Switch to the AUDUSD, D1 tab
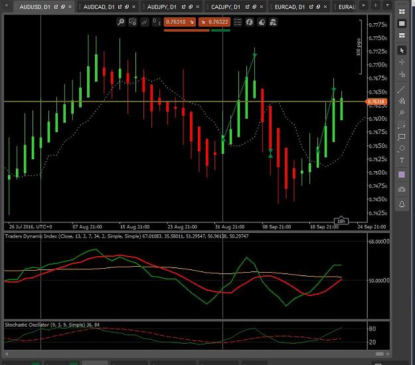The image size is (415, 365). point(35,7)
